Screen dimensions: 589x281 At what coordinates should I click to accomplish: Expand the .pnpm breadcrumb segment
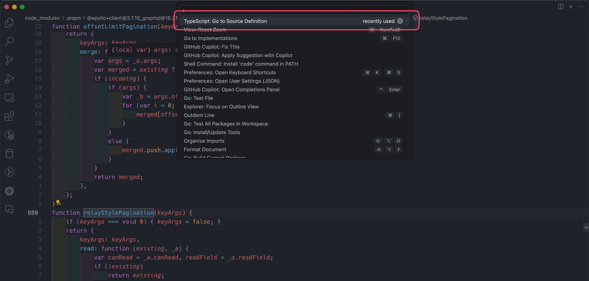pyautogui.click(x=73, y=18)
